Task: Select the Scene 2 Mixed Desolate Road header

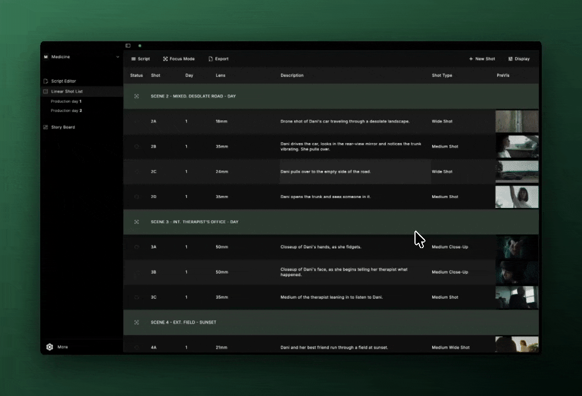Action: click(331, 96)
